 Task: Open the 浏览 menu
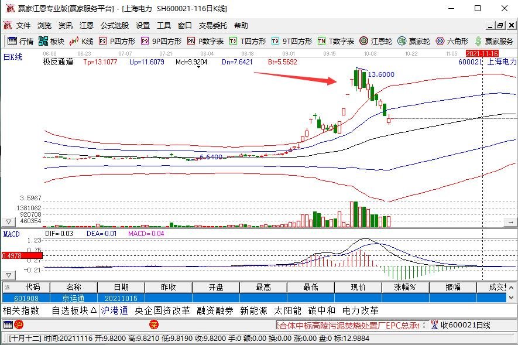pos(44,25)
